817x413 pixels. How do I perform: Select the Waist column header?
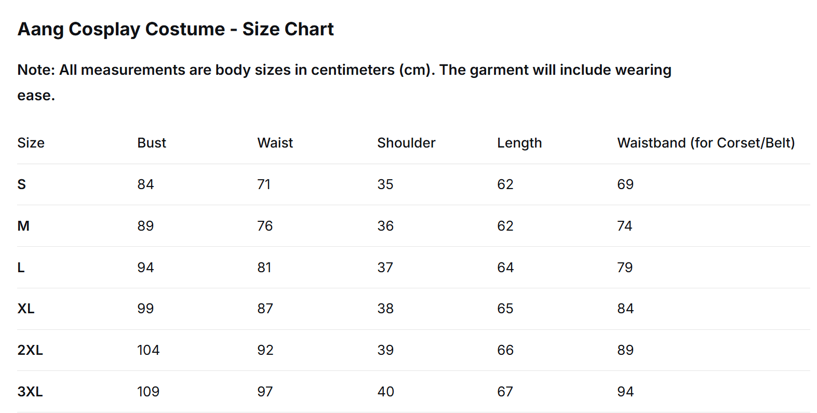275,143
